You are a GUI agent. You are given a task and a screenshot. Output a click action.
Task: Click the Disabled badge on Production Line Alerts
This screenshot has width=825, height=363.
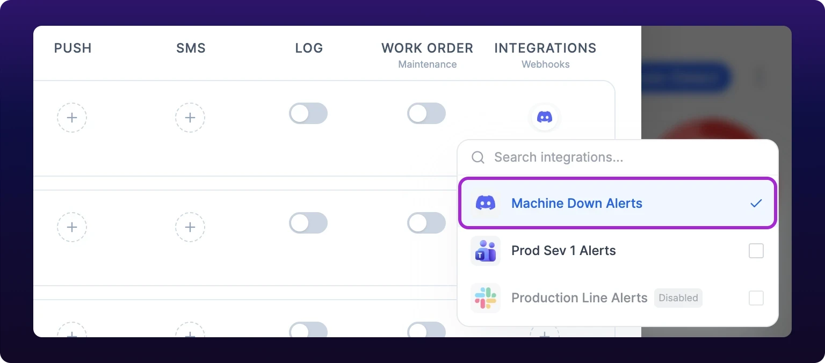(678, 298)
